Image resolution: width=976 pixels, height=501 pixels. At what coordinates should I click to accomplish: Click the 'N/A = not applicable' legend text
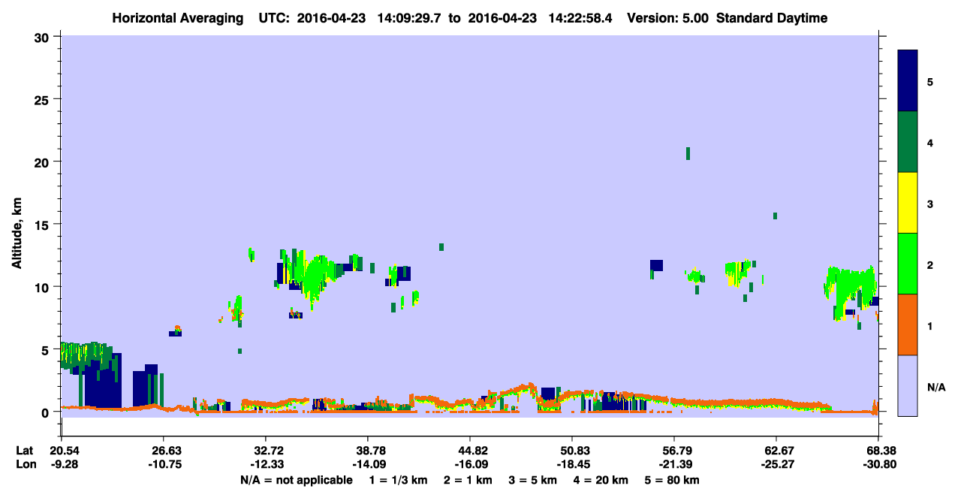[x=296, y=480]
